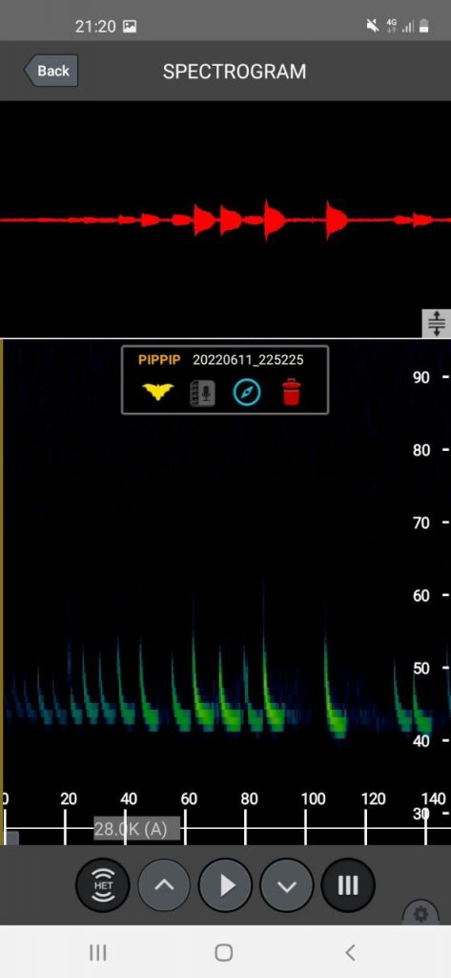This screenshot has width=451, height=978.
Task: Tap the down chevron button
Action: 287,885
